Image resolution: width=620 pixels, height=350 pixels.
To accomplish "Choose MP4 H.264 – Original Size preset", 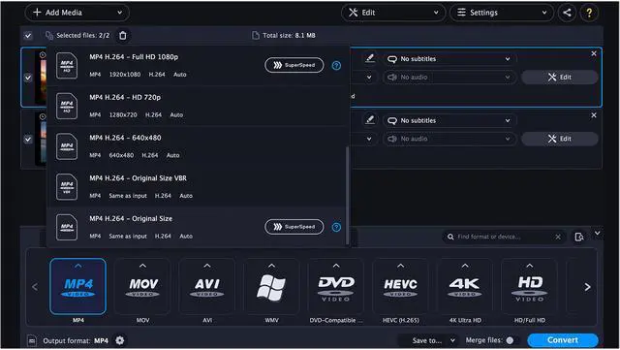I will click(x=197, y=227).
